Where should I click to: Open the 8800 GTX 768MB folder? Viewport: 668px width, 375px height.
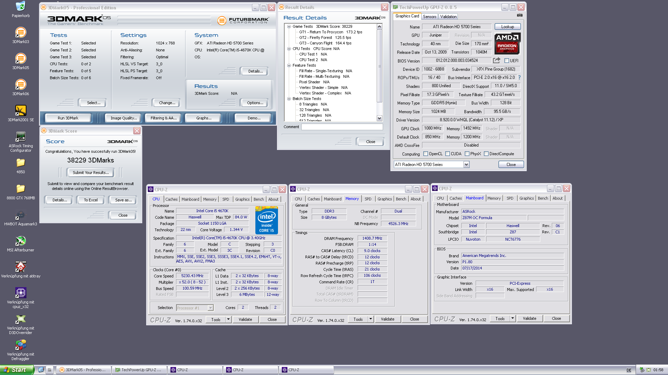(21, 191)
